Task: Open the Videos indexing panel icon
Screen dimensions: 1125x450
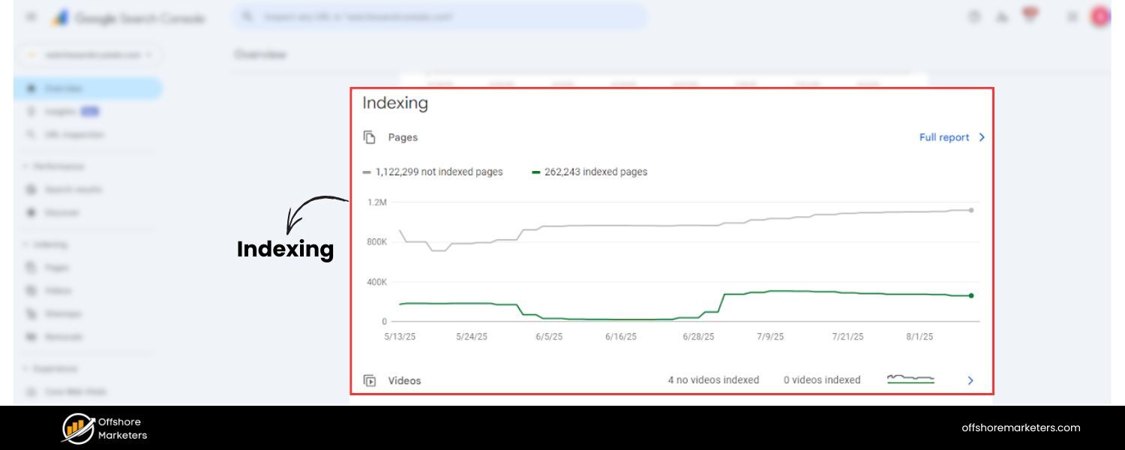Action: coord(370,380)
